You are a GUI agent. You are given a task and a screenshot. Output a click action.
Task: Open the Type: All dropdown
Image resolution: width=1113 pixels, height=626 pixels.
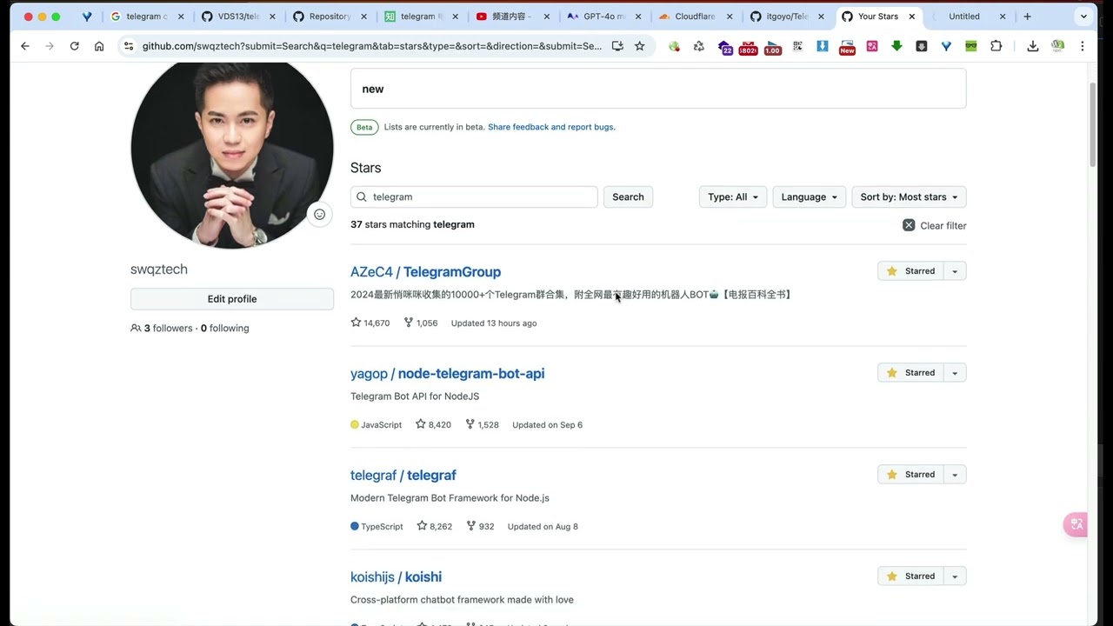[x=733, y=196]
